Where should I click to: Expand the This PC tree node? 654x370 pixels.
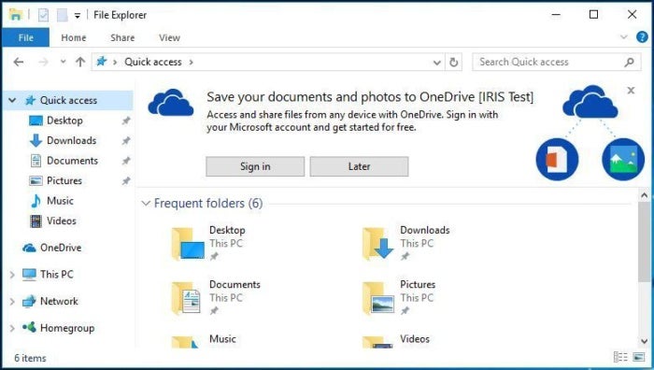click(x=12, y=275)
